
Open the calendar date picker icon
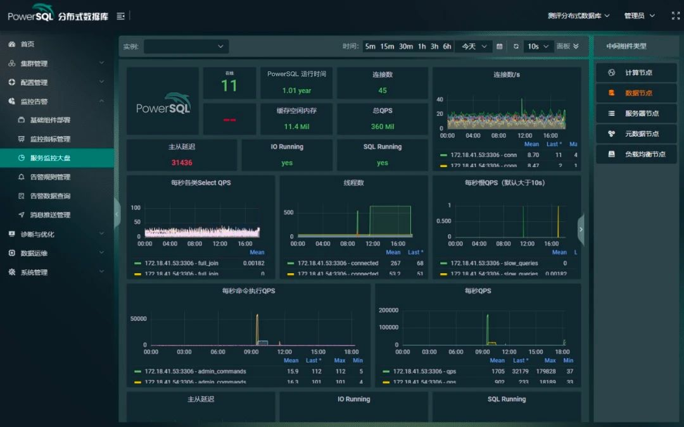[x=500, y=46]
